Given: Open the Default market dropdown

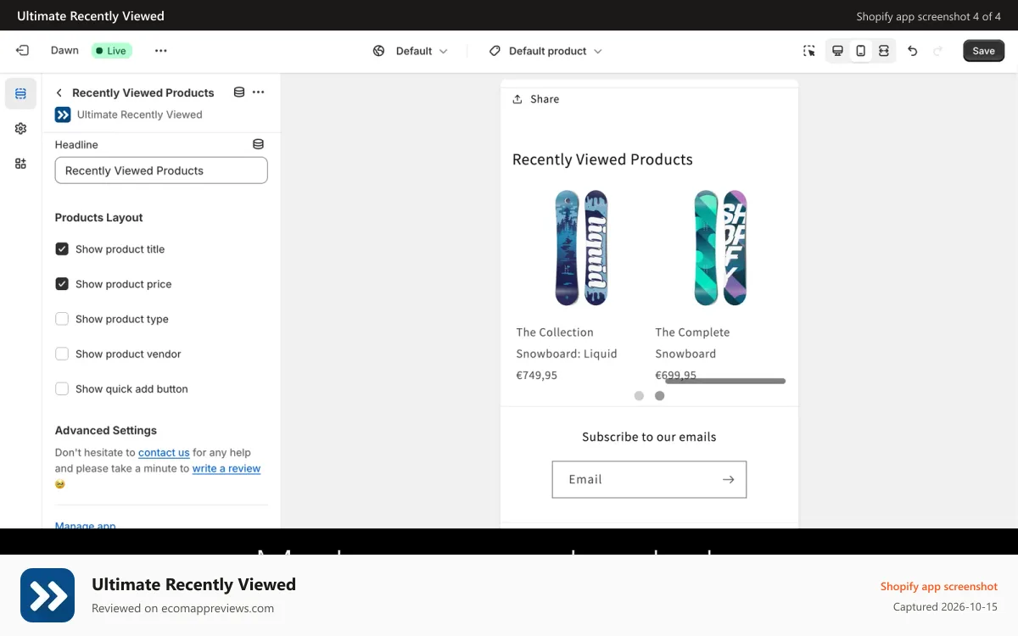Looking at the screenshot, I should tap(410, 51).
